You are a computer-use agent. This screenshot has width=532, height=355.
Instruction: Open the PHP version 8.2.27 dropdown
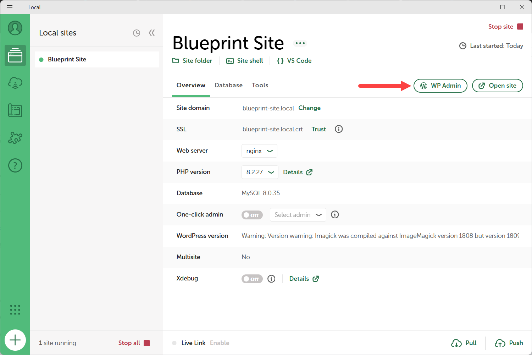pos(260,172)
